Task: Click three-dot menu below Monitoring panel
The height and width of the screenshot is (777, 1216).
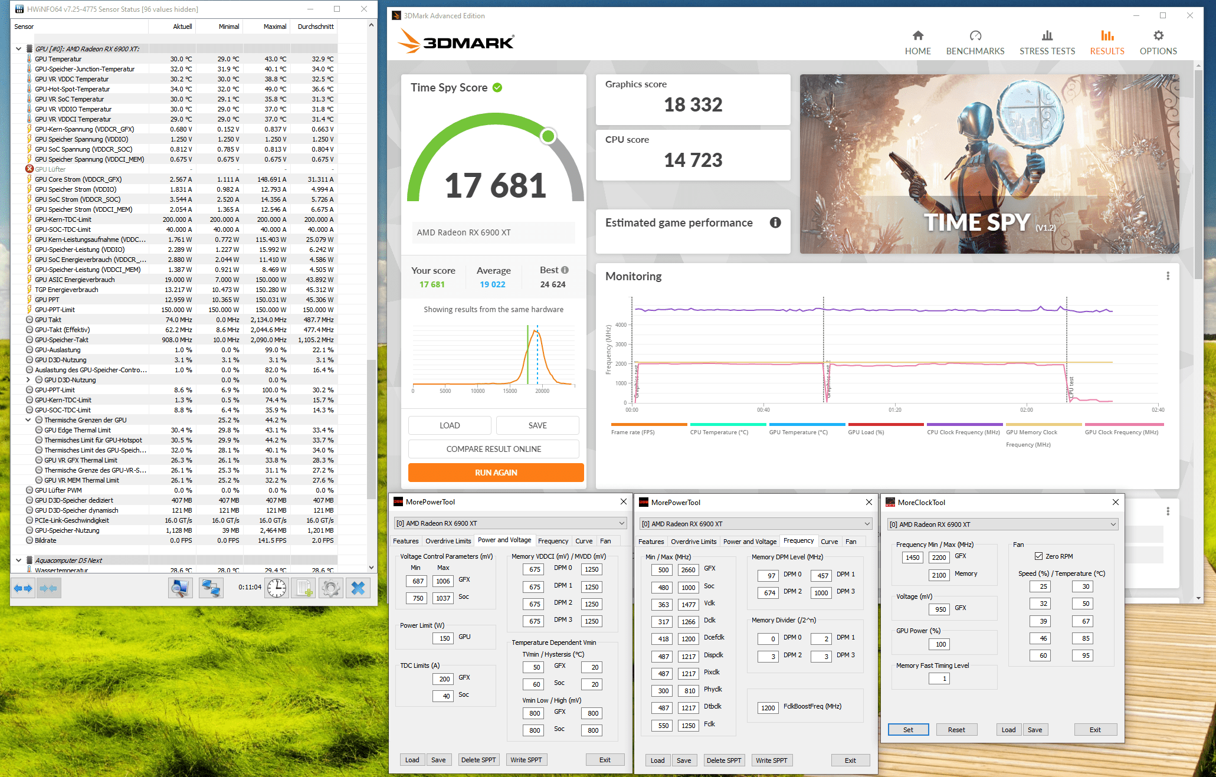Action: [x=1168, y=512]
